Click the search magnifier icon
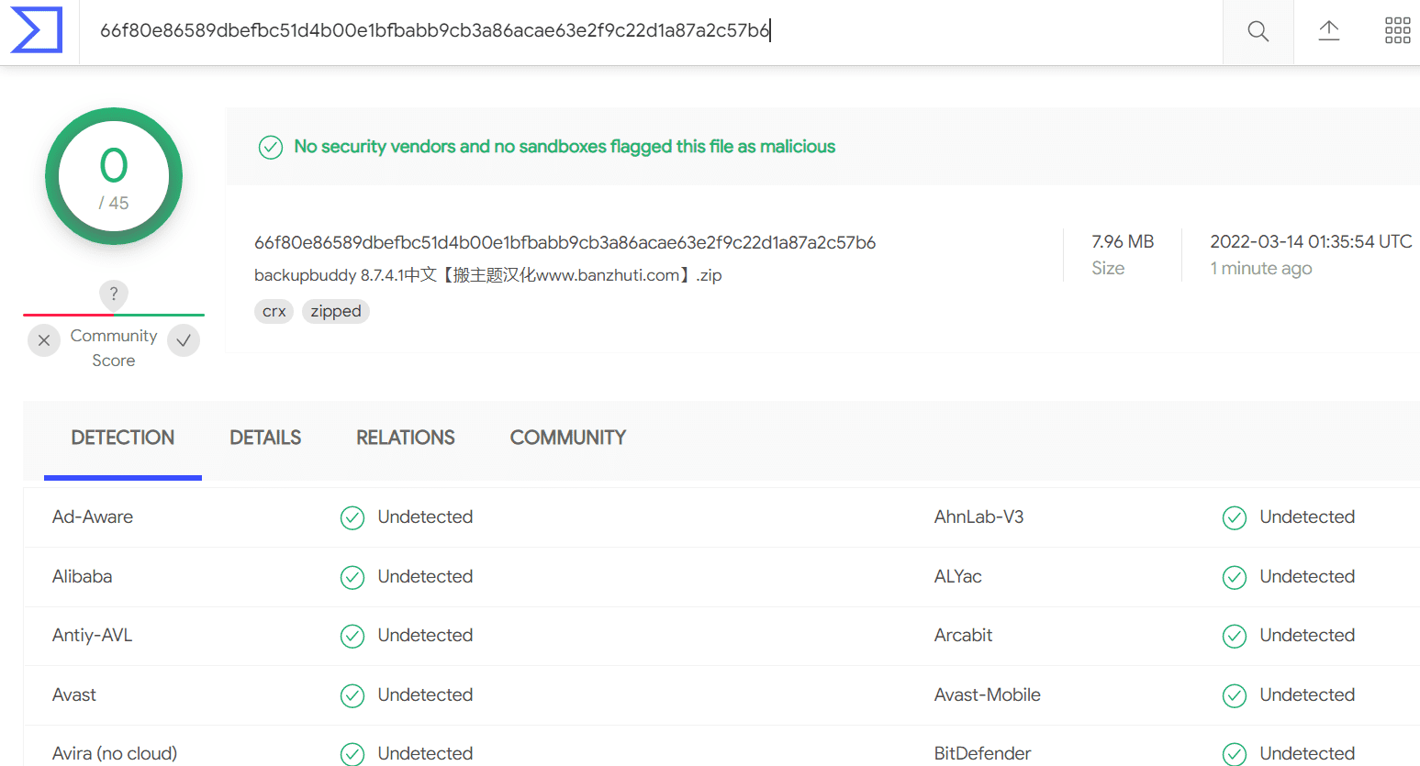Viewport: 1420px width, 766px height. (x=1258, y=31)
